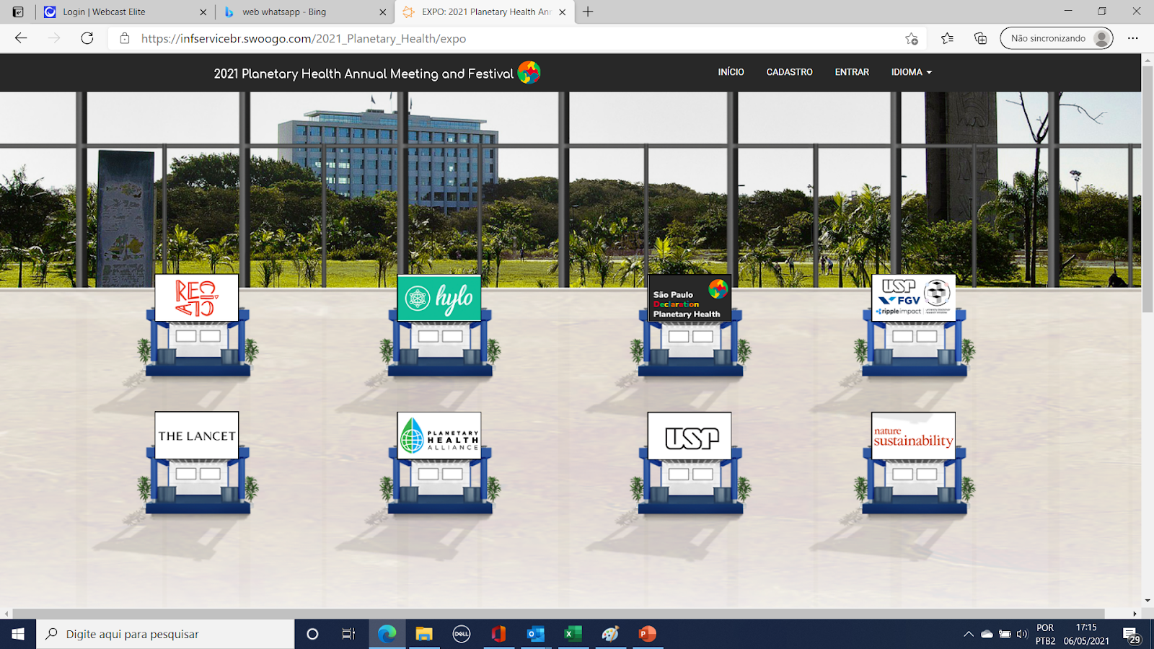View site lock information icon
1154x649 pixels.
click(x=125, y=38)
